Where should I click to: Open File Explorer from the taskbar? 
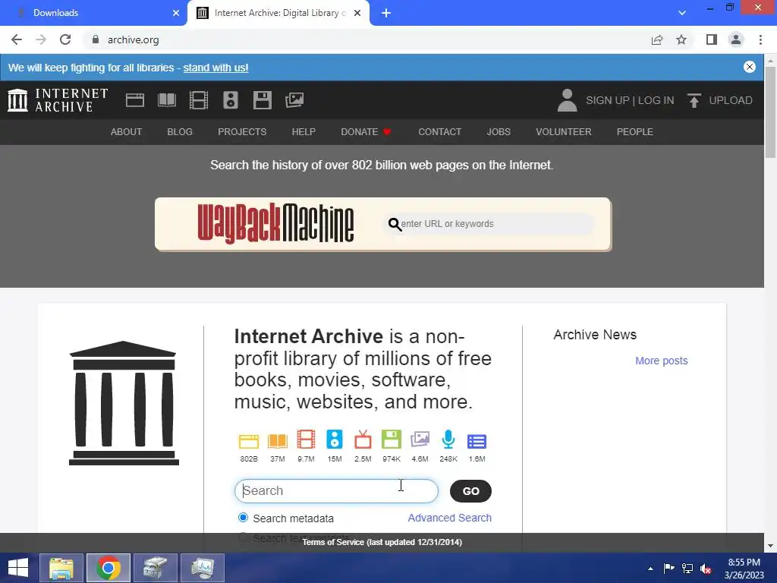pyautogui.click(x=61, y=568)
